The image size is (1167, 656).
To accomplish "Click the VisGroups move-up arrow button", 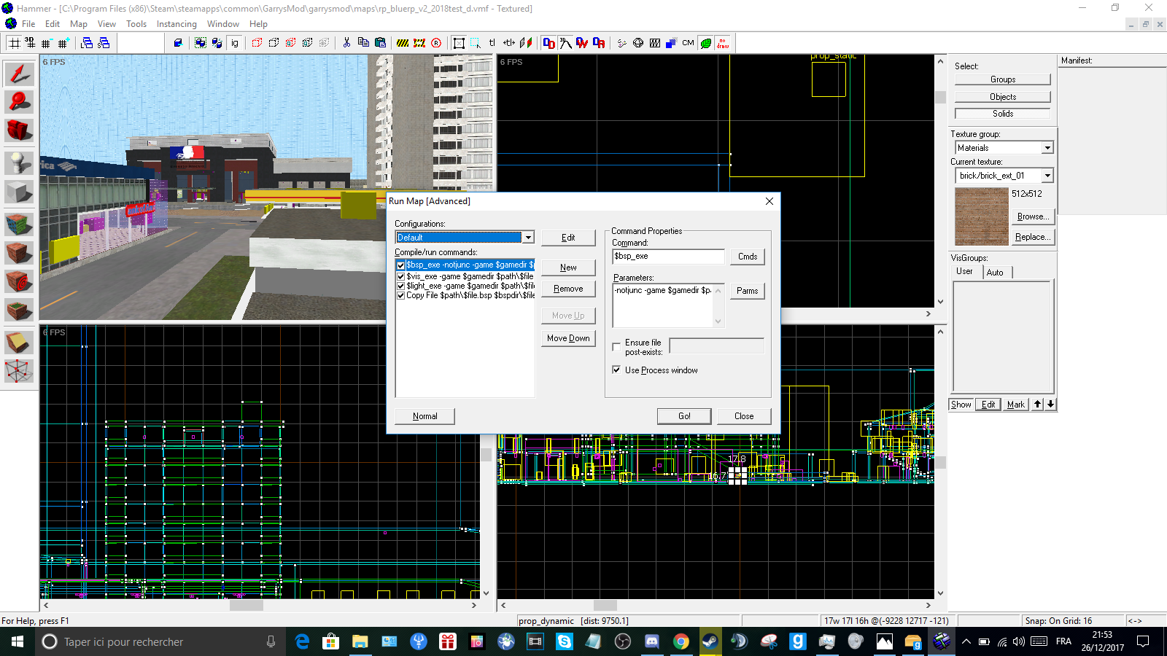I will click(1037, 405).
